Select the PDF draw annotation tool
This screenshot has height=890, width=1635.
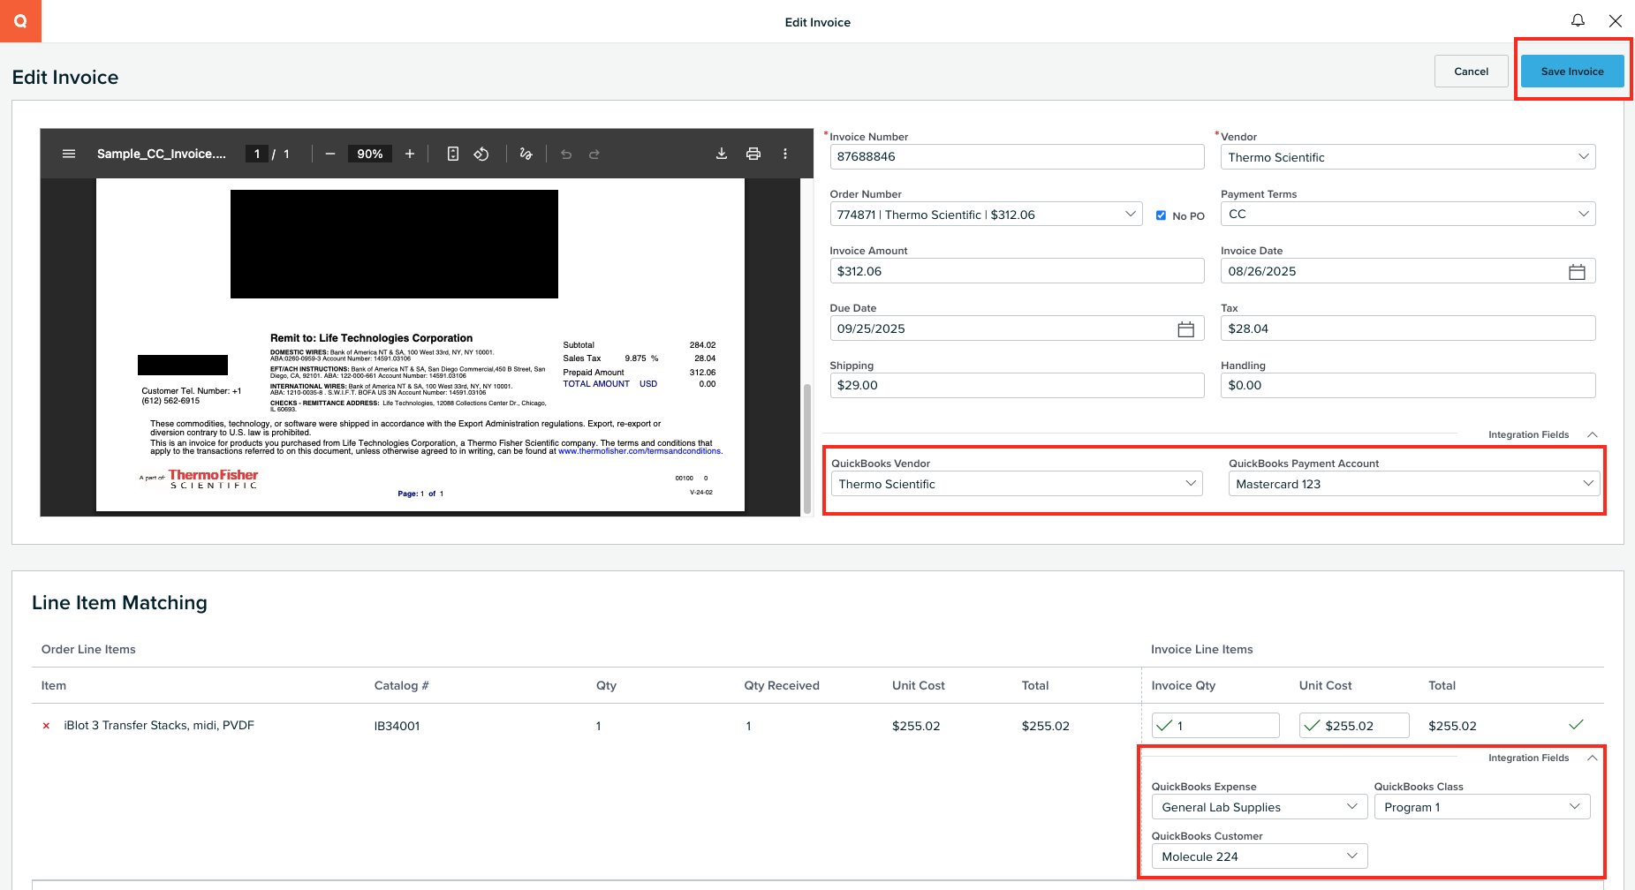[x=526, y=154]
